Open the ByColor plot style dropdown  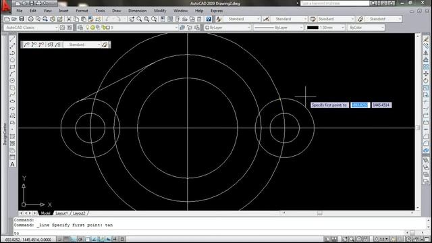pyautogui.click(x=366, y=28)
